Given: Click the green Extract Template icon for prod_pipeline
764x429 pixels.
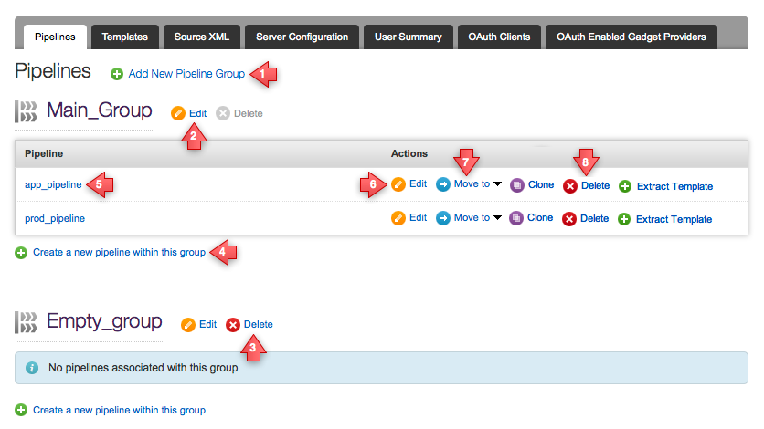Looking at the screenshot, I should click(625, 219).
